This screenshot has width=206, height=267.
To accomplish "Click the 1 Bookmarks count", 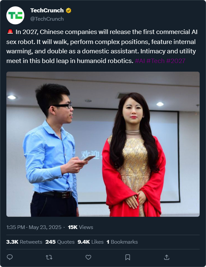I will coord(122,242).
